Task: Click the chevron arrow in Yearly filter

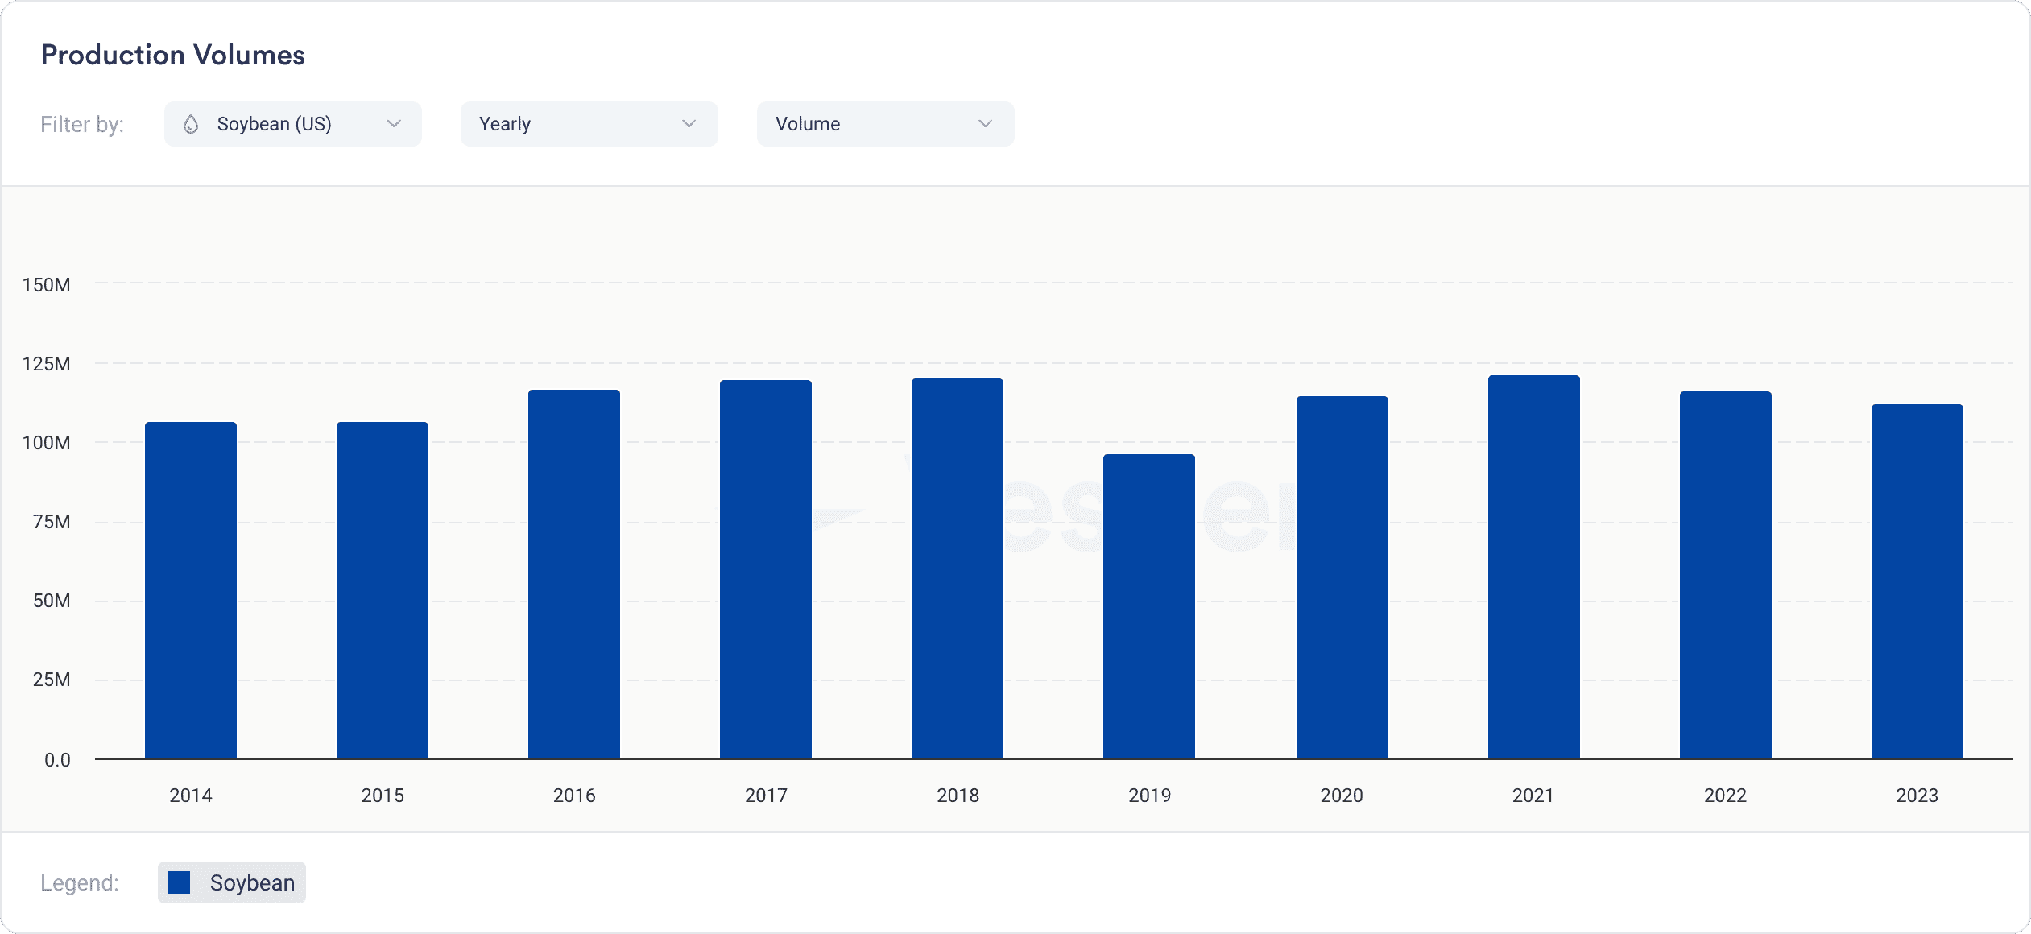Action: coord(689,124)
